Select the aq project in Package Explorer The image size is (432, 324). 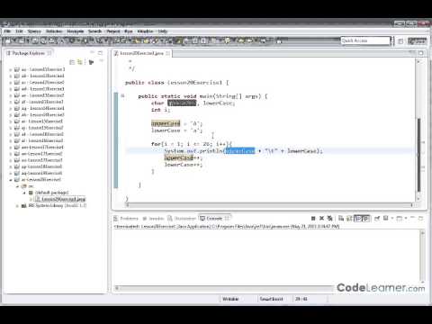point(39,173)
